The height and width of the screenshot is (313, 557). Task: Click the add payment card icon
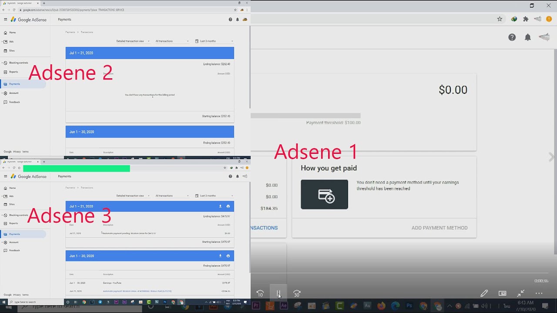(x=325, y=194)
